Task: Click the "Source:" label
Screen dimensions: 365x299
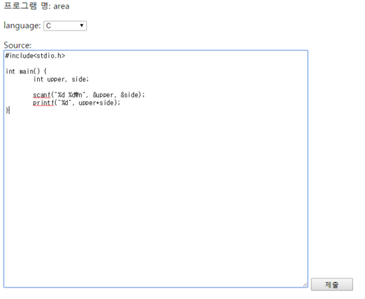Action: 17,45
